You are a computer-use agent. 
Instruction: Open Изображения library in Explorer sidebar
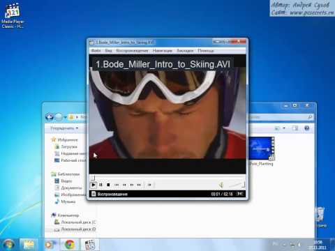70,195
